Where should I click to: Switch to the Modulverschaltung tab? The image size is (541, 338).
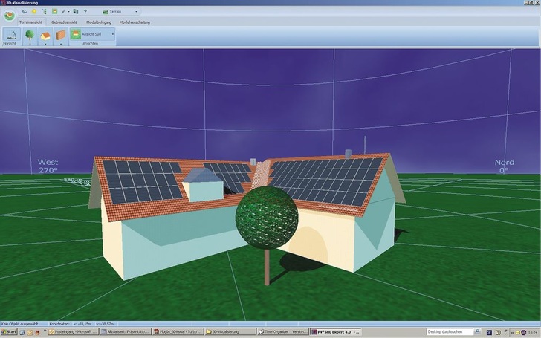[135, 22]
